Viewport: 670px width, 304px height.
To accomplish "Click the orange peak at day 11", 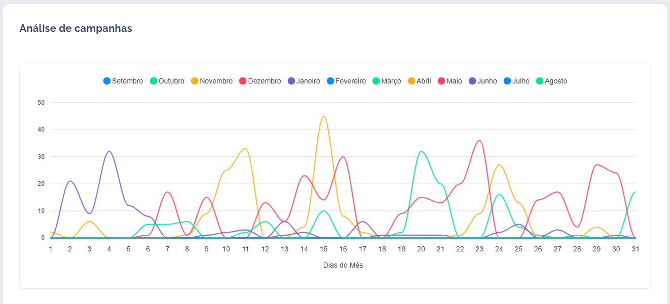I will coord(245,149).
